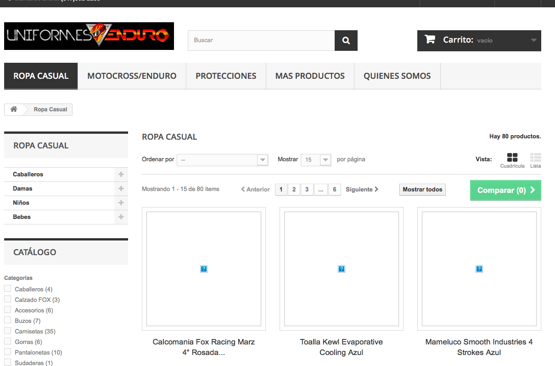The width and height of the screenshot is (555, 366).
Task: Open the ROPA CASUAL menu tab
Action: [x=41, y=76]
